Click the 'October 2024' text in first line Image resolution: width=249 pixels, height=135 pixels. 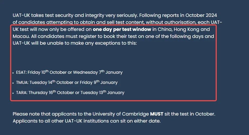tap(201, 15)
